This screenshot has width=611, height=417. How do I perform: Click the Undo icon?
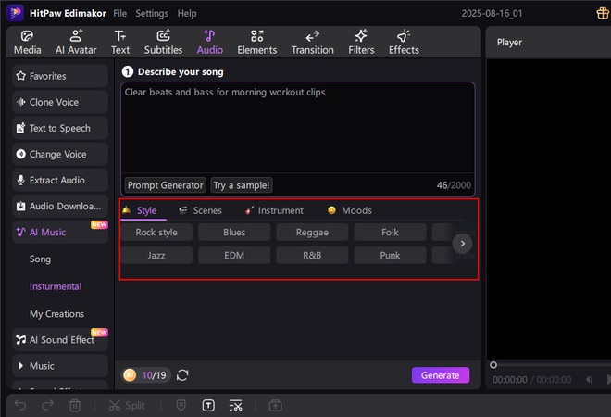[x=20, y=405]
